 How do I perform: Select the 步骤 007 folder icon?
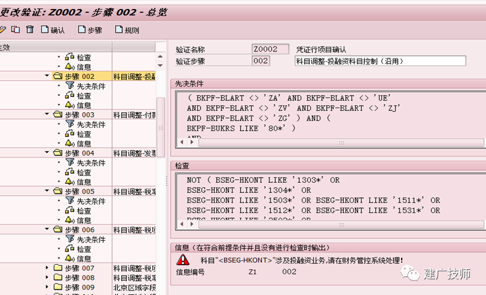pos(58,268)
